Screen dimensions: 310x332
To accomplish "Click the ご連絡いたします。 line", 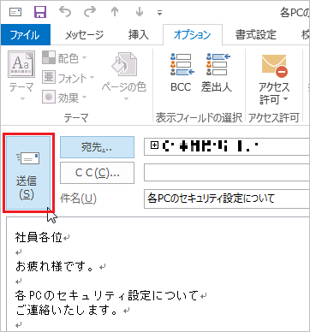I will [x=67, y=311].
